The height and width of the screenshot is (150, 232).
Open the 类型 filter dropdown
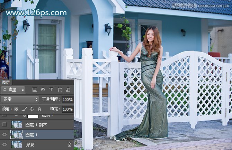click(13, 90)
